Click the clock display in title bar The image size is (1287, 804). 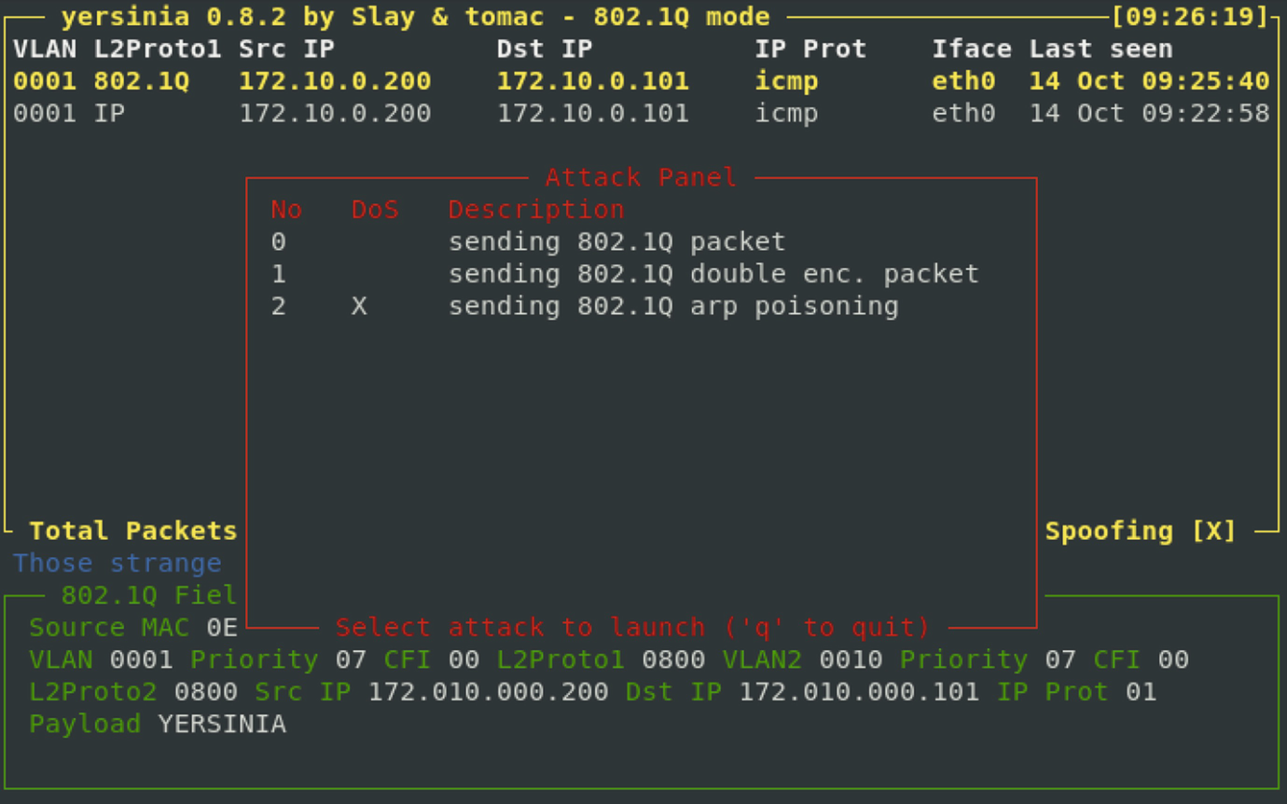click(1189, 17)
